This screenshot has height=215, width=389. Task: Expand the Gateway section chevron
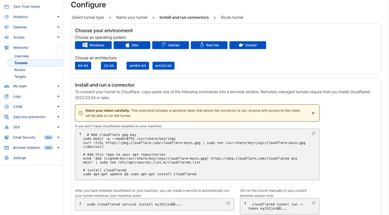[58, 27]
